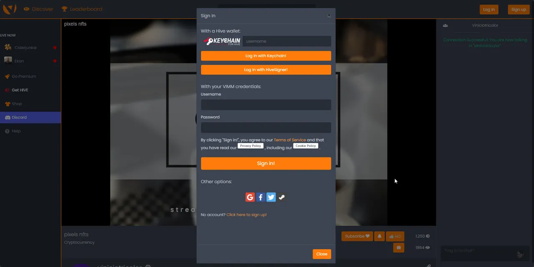Click the Google sign-in icon
Viewport: 534px width, 267px height.
click(250, 197)
